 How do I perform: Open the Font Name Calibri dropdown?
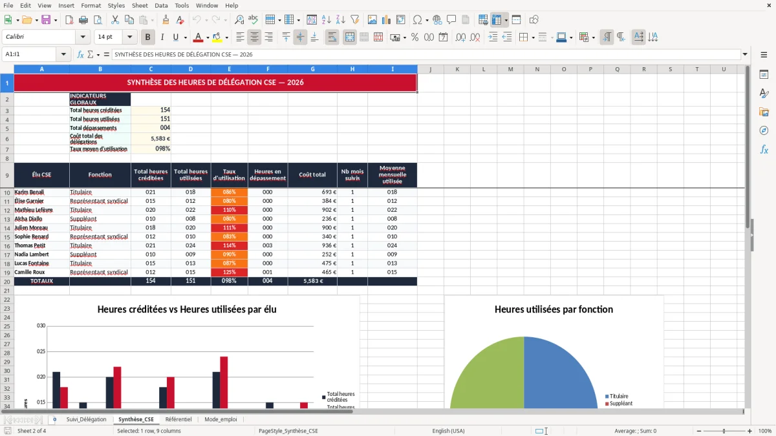[83, 37]
